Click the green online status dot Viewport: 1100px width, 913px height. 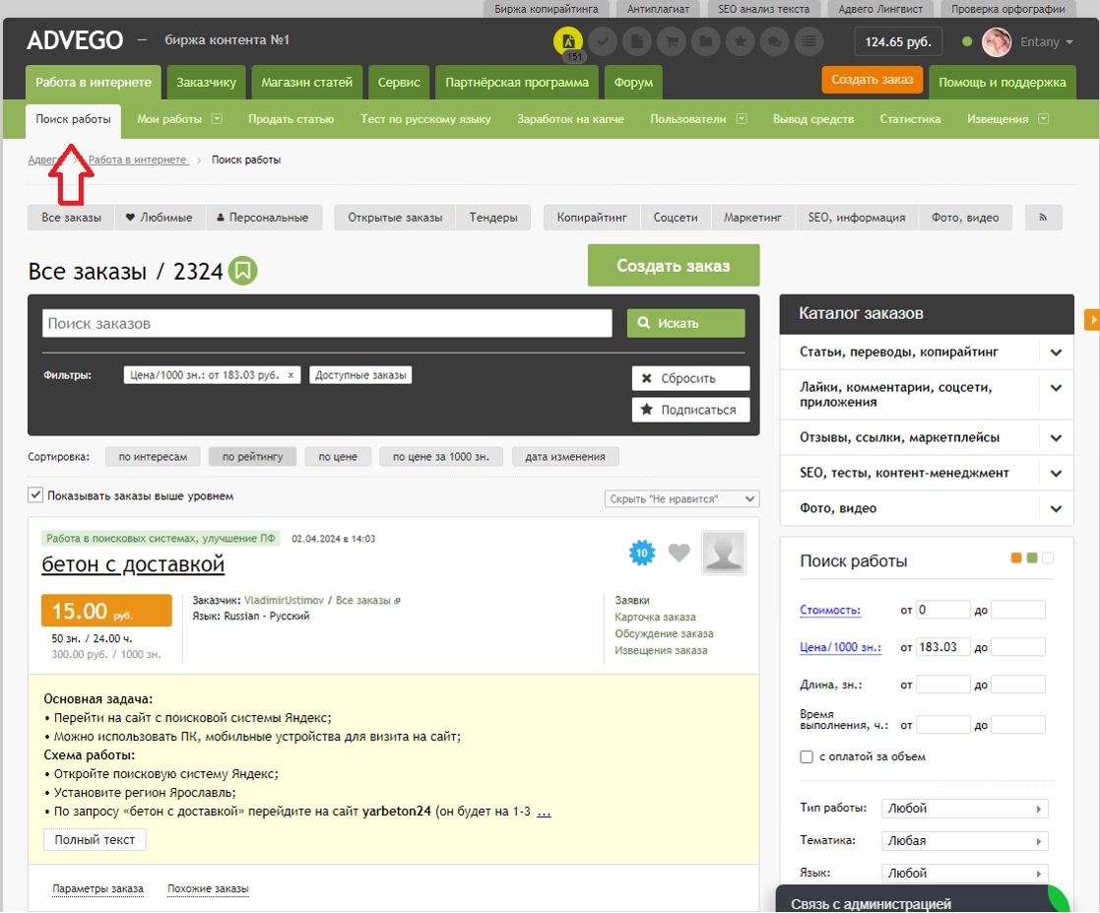coord(967,41)
